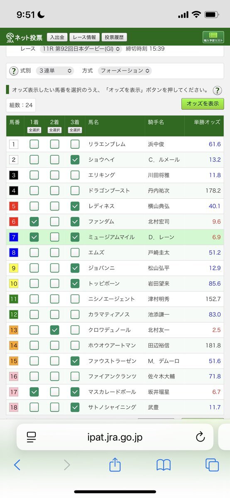Uncheck 1着 for horse 7 ミュージアムマイル
Image resolution: width=230 pixels, height=498 pixels.
(34, 237)
